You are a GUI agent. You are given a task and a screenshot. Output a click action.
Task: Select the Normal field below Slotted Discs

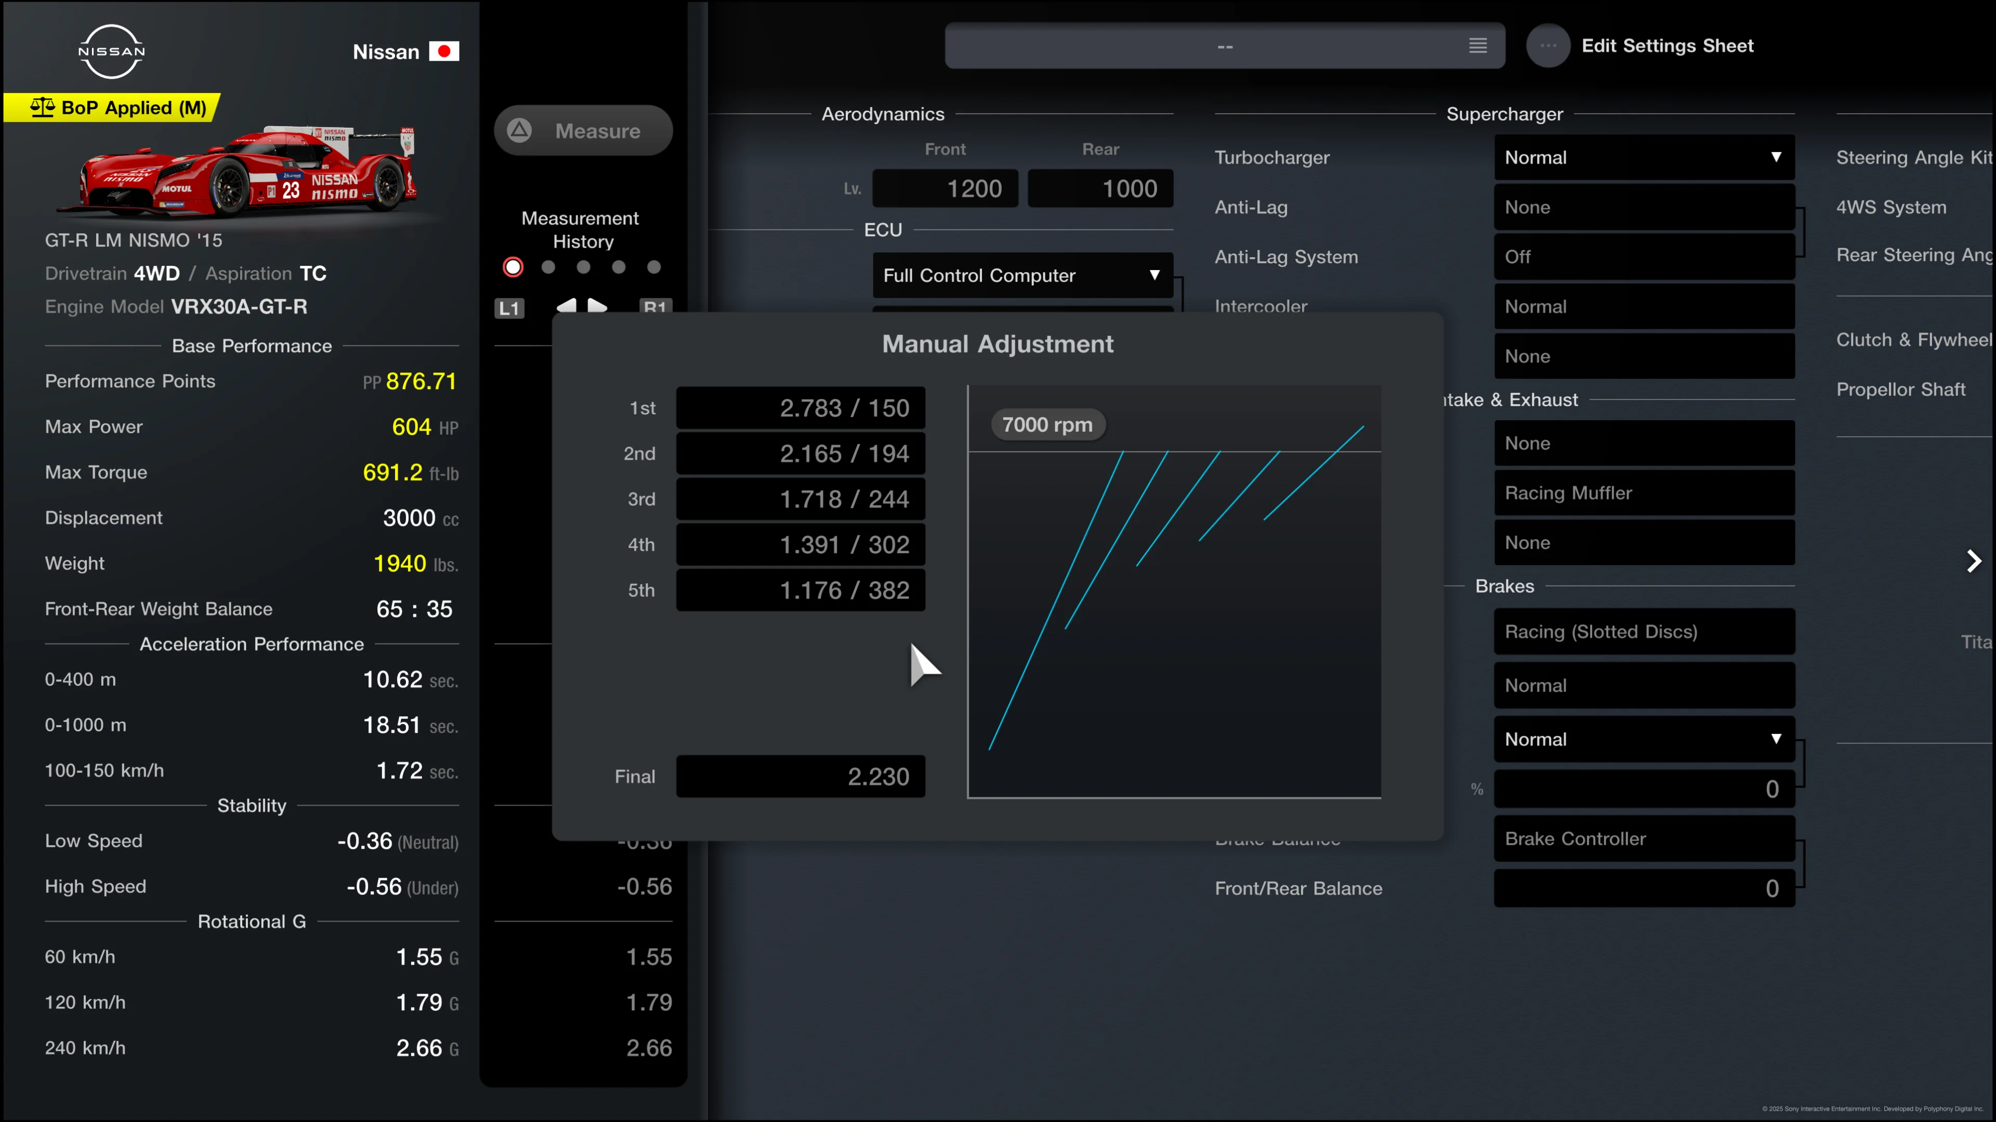click(x=1644, y=686)
